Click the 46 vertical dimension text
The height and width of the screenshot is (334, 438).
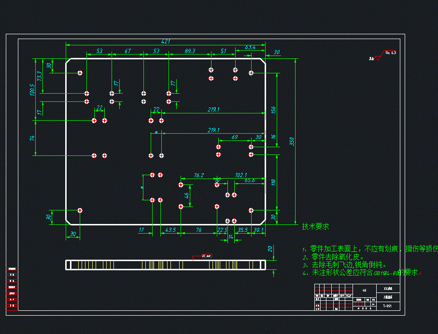[x=186, y=195]
